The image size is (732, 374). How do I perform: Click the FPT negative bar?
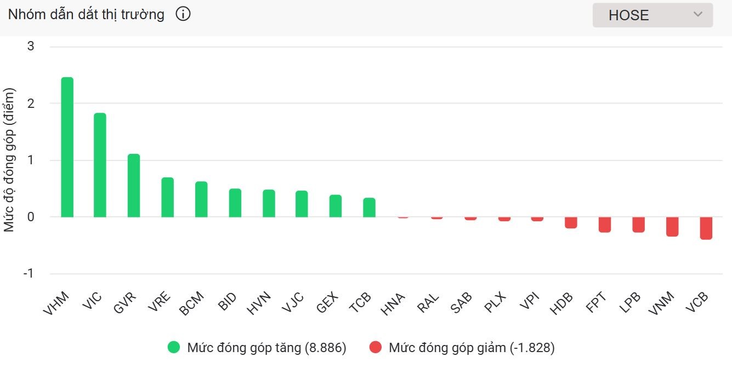click(x=605, y=225)
